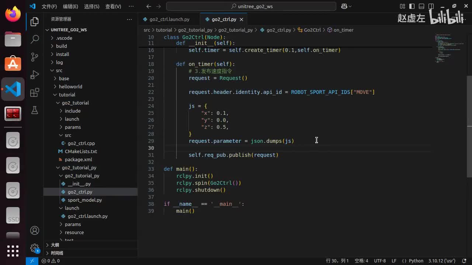This screenshot has width=472, height=265.
Task: Go back with the navigation arrow
Action: pyautogui.click(x=149, y=6)
